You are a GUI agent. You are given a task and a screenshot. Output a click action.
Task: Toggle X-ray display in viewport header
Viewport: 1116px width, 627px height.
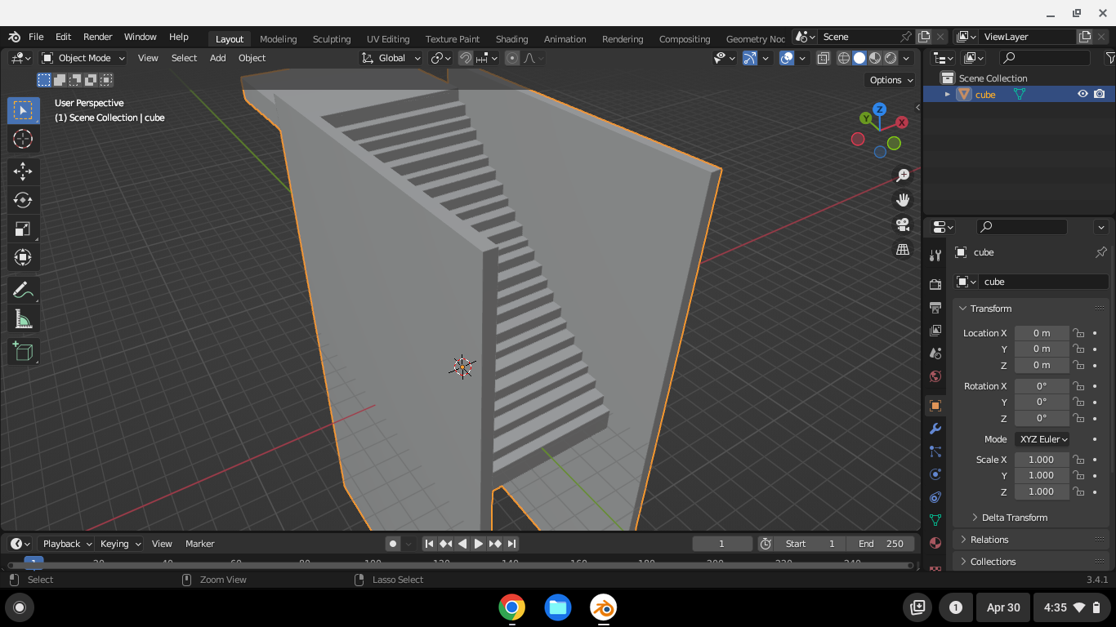823,58
